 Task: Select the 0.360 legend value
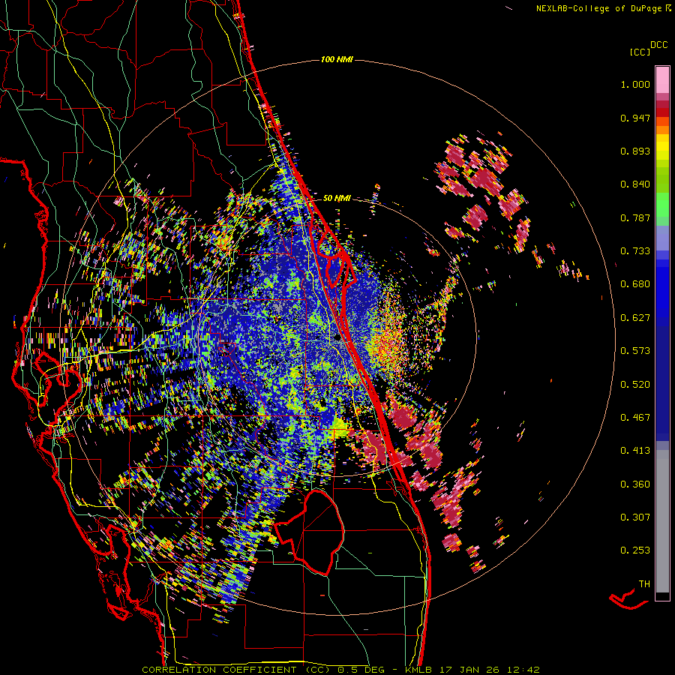pyautogui.click(x=635, y=484)
